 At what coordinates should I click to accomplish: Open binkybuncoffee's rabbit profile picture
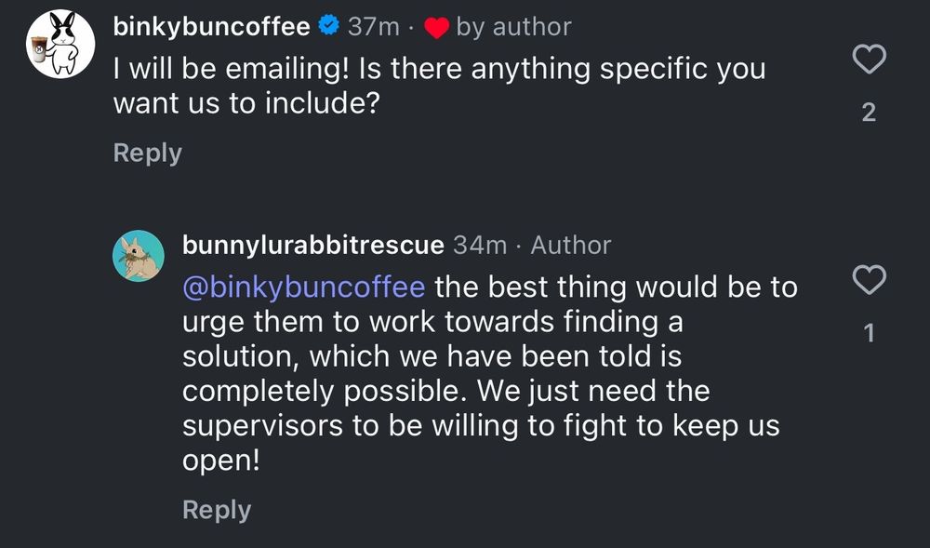60,44
